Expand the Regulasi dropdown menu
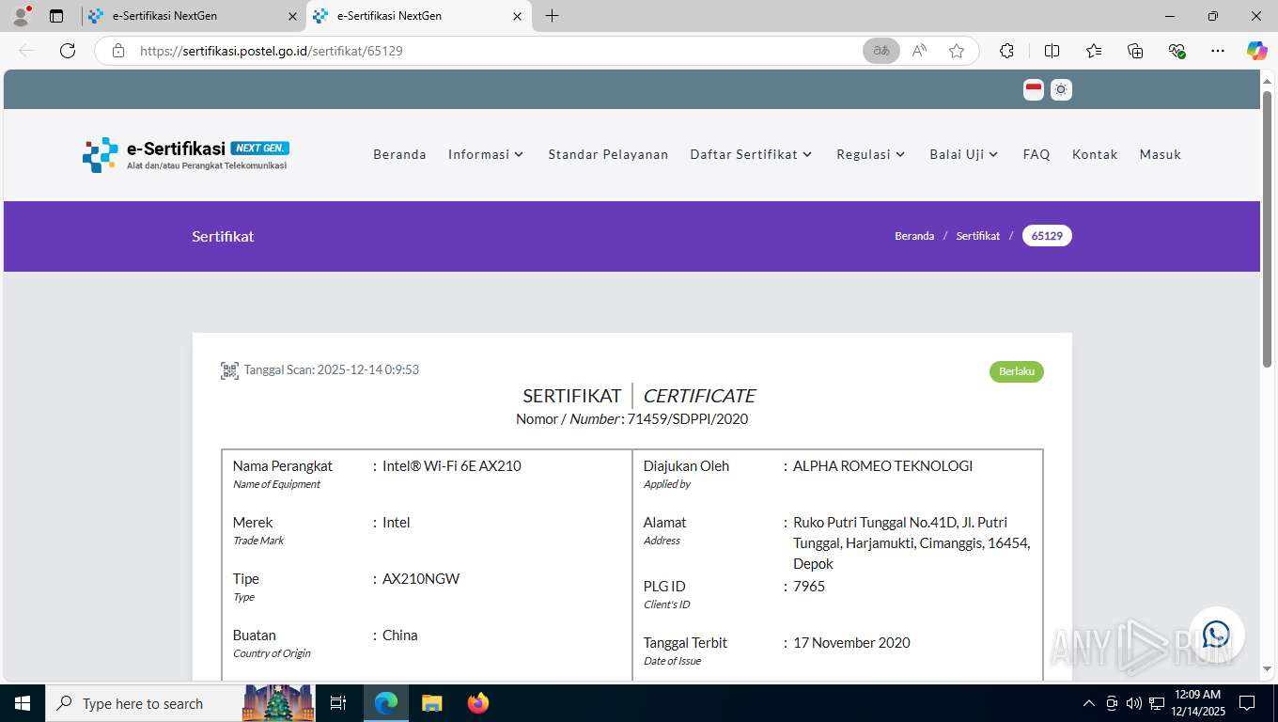The image size is (1278, 722). coord(871,154)
